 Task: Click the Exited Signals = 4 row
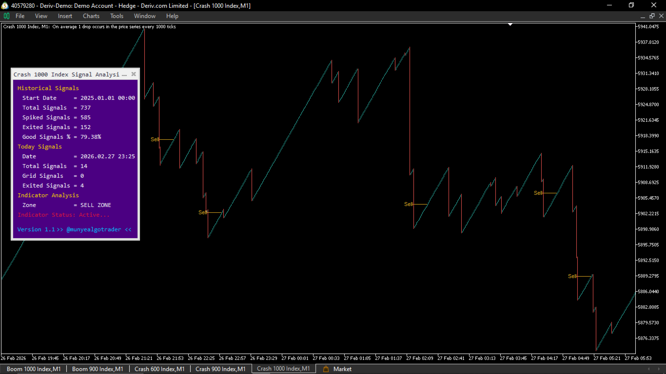pos(53,186)
